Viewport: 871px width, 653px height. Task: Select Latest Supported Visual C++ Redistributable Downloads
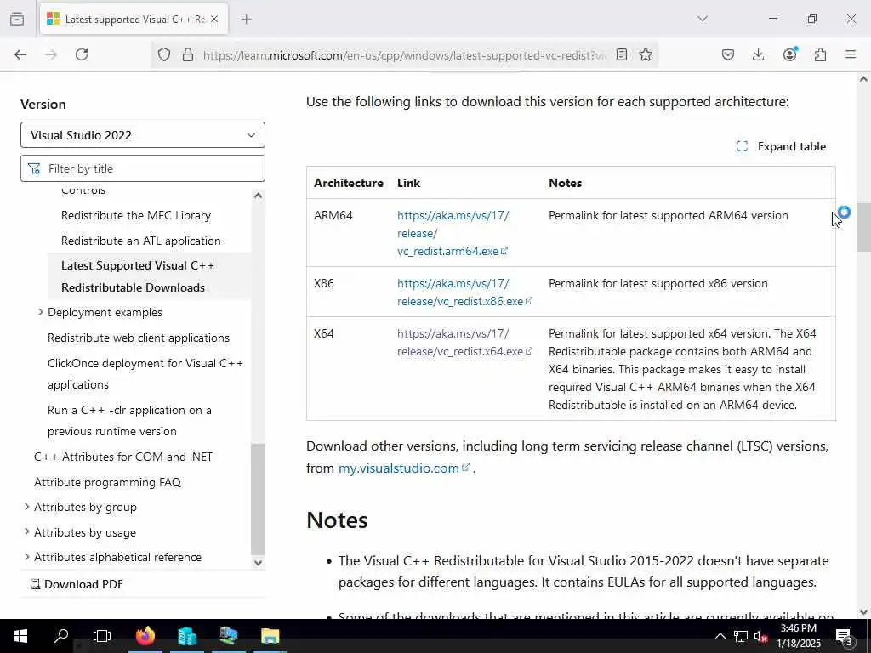pos(138,276)
